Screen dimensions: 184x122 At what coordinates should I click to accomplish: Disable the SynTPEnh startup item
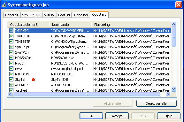[11, 52]
